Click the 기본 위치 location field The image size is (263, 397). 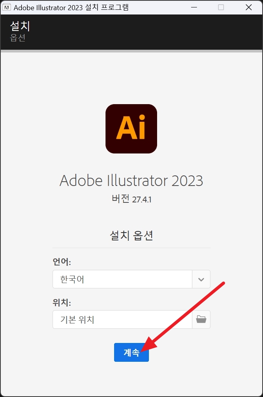[x=122, y=319]
